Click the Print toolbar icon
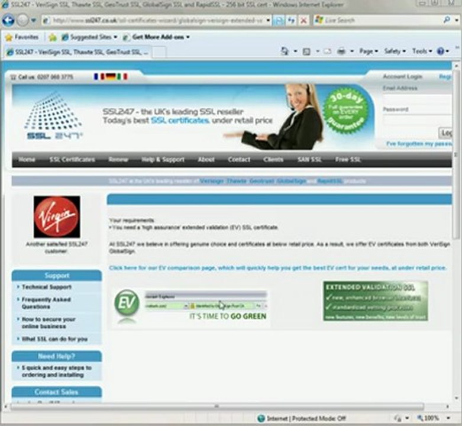The height and width of the screenshot is (426, 462). [341, 51]
